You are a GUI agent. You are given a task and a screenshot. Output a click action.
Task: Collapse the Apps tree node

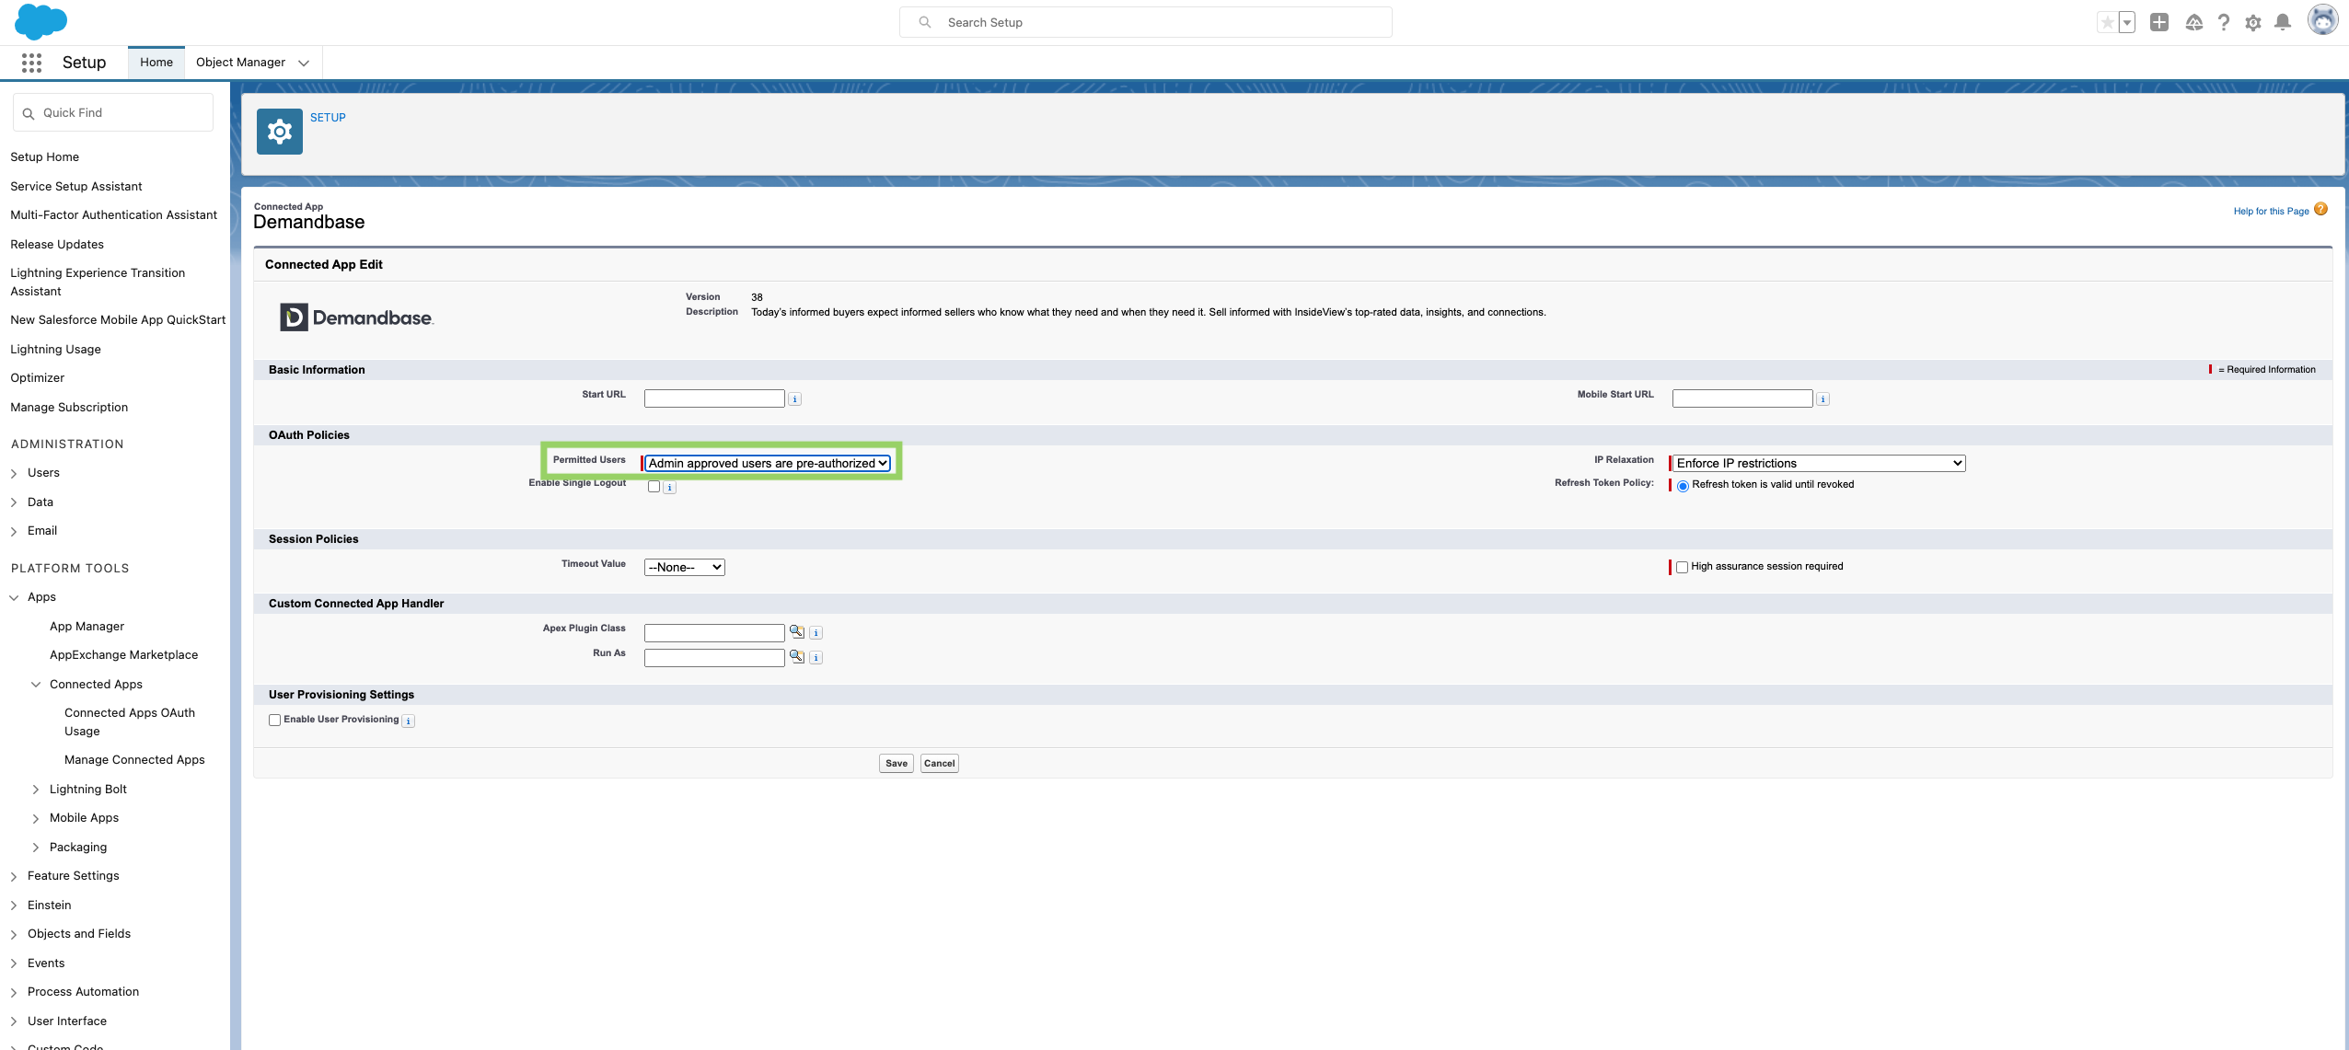(x=14, y=597)
